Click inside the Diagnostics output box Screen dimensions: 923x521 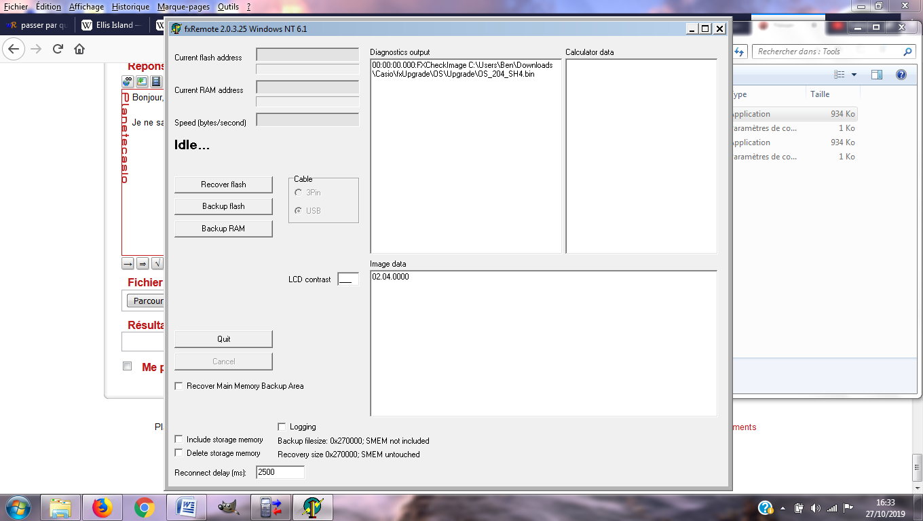pos(466,156)
